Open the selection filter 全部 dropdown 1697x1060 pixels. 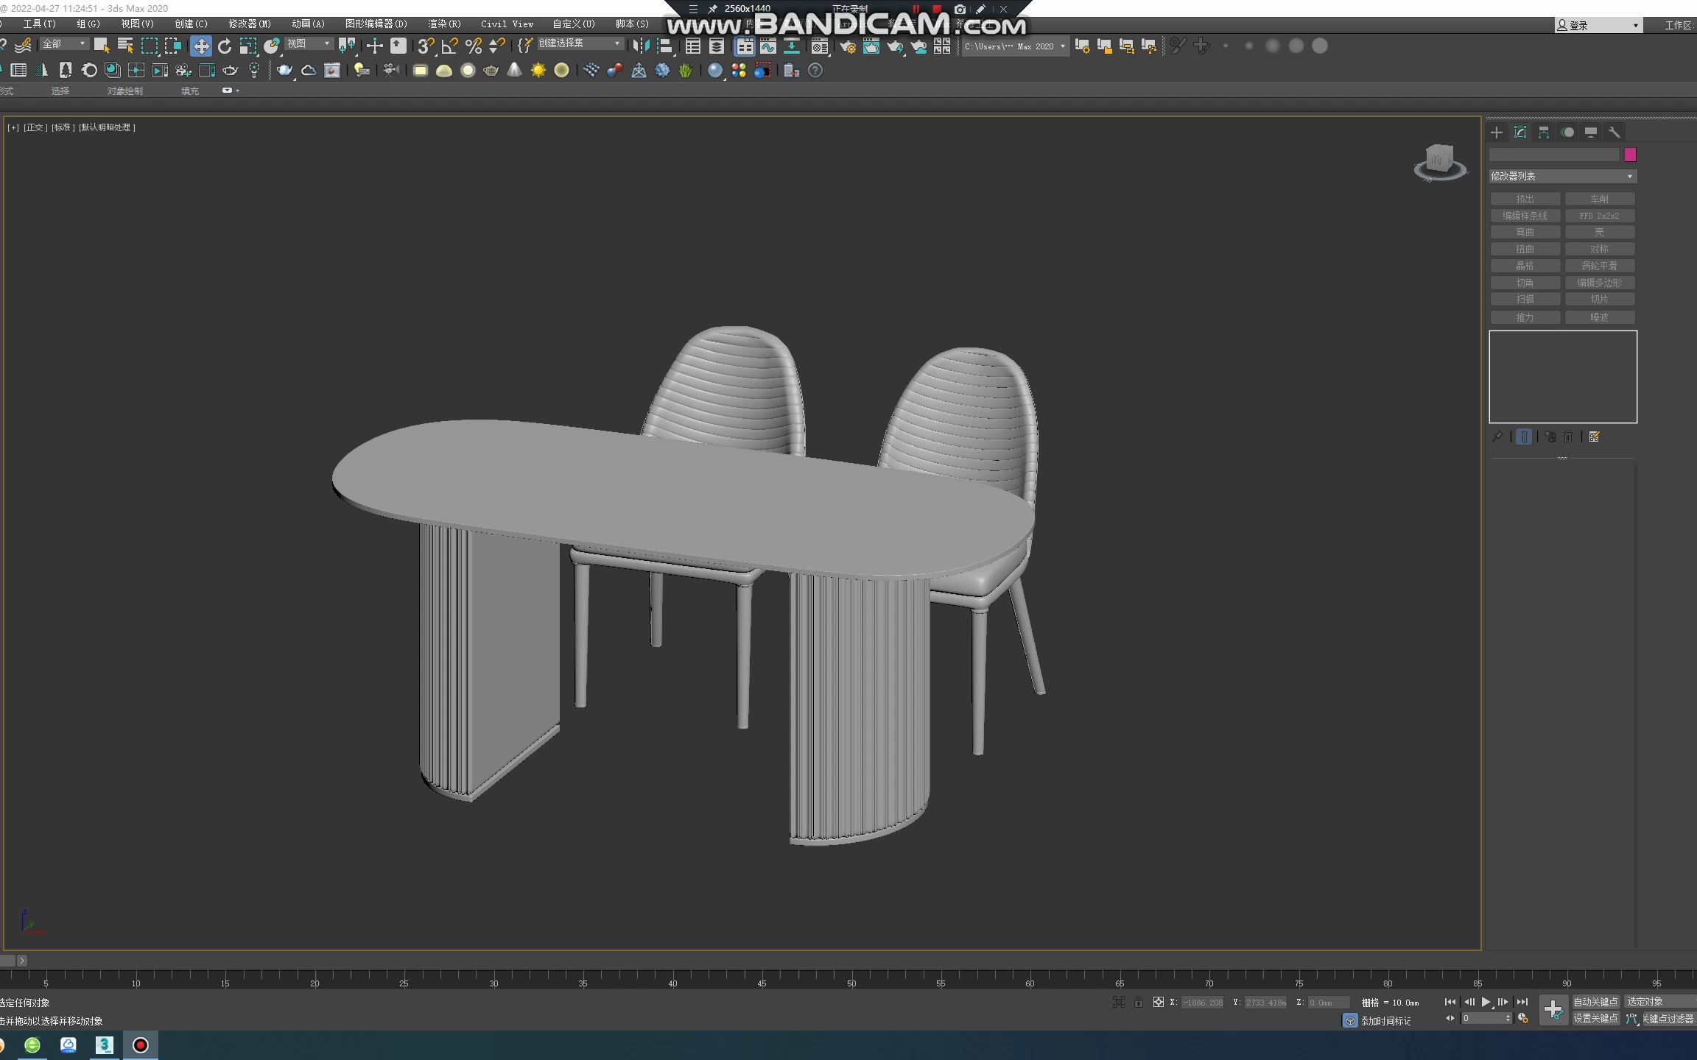tap(64, 44)
